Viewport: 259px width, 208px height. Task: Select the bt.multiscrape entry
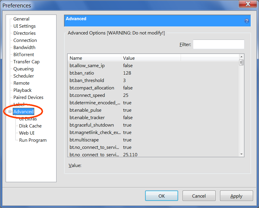coord(153,140)
